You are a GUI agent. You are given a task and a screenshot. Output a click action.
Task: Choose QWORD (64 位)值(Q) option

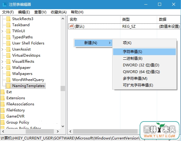click(x=144, y=72)
